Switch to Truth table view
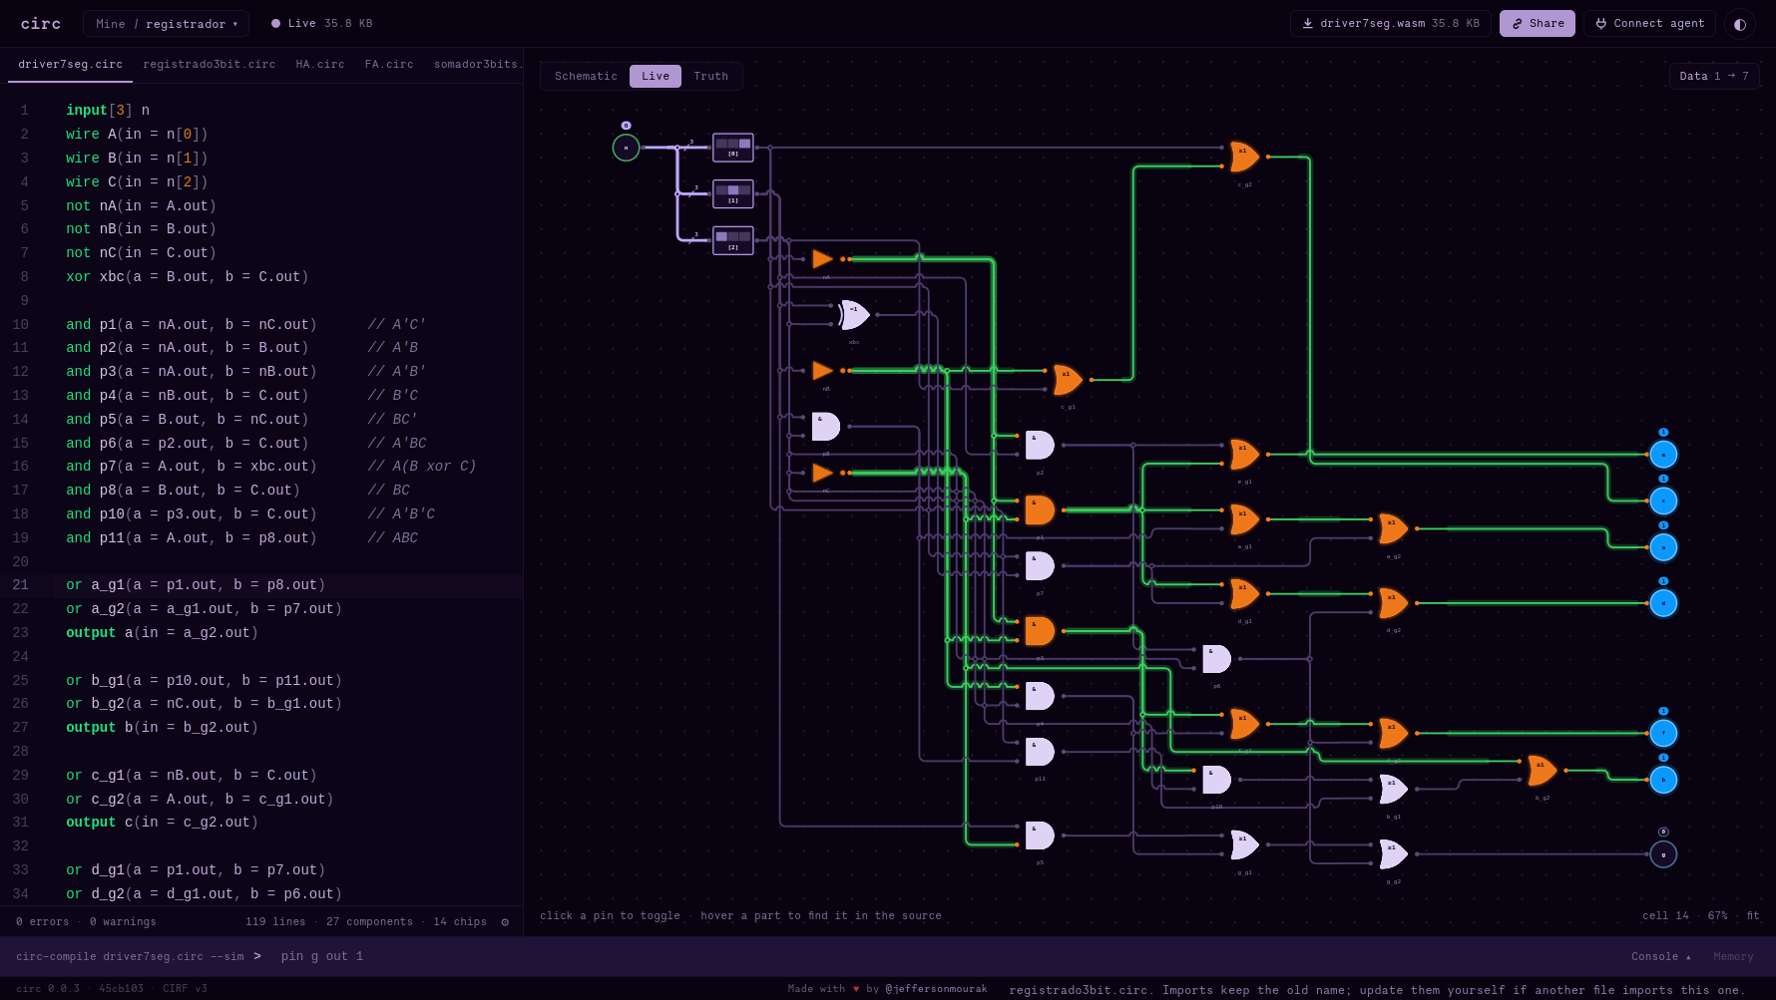 [x=710, y=76]
